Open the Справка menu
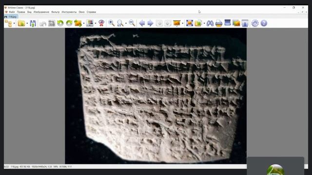Screen dimensions: 312x175 (91, 12)
